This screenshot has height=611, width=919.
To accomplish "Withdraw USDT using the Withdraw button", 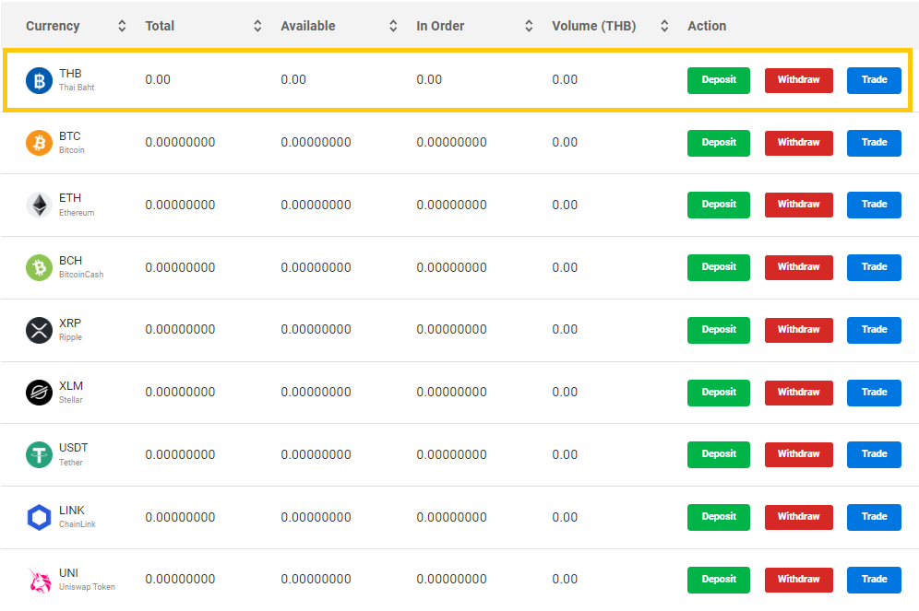I will (799, 454).
